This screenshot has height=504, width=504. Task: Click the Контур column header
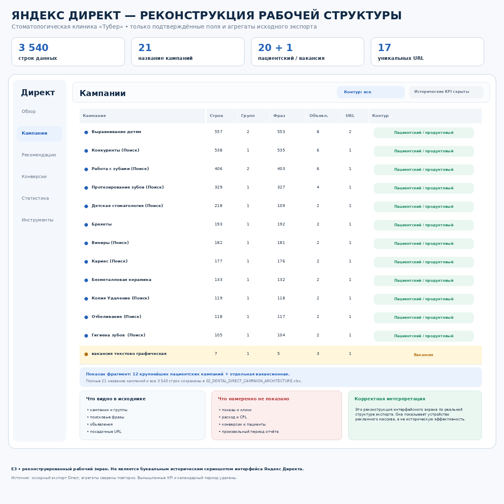pyautogui.click(x=425, y=116)
